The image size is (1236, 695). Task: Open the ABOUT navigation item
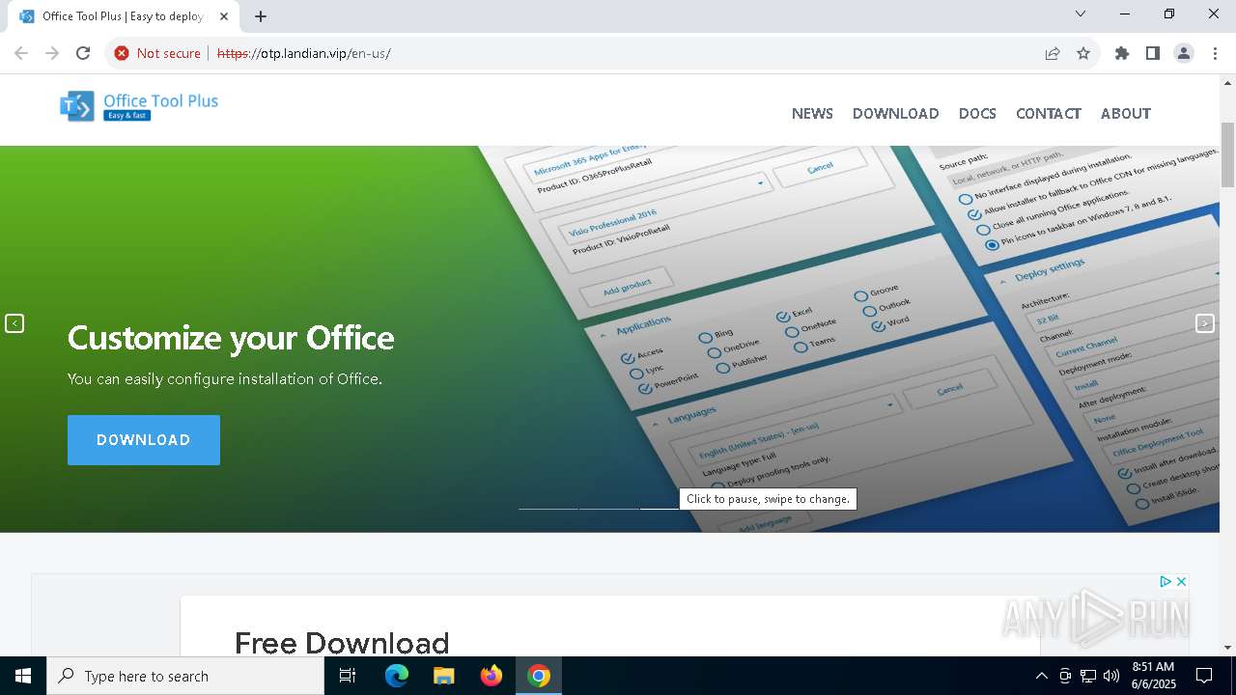[x=1125, y=113]
